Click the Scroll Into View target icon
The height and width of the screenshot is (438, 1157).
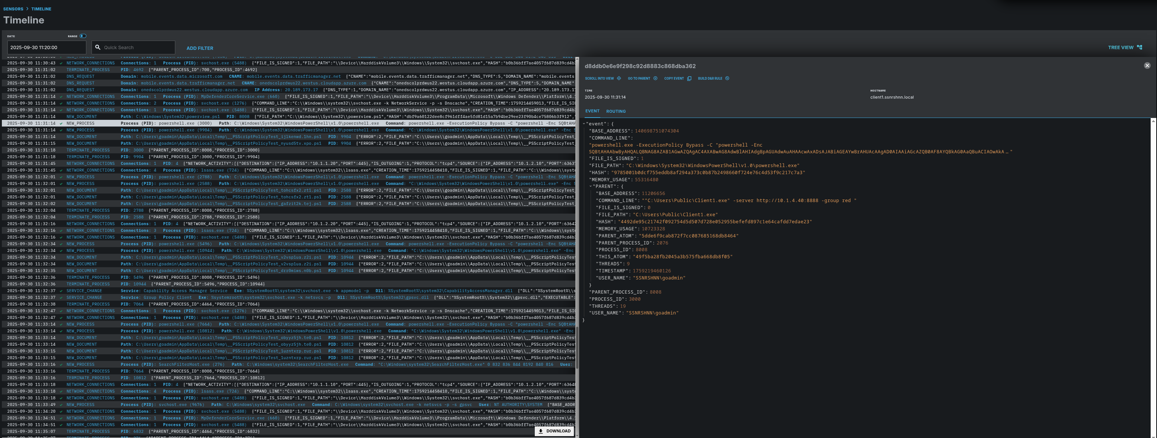pos(619,78)
